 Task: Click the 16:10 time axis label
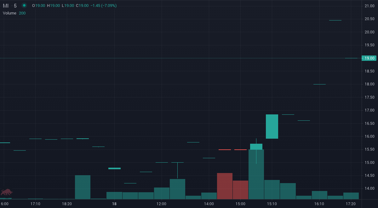pyautogui.click(x=319, y=204)
